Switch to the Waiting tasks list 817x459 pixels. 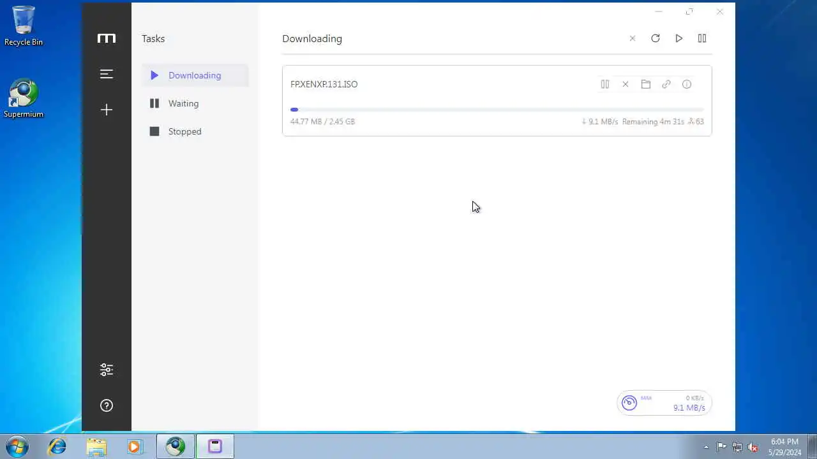click(x=195, y=103)
